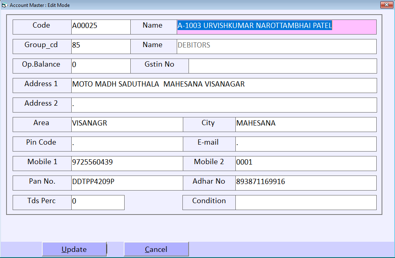This screenshot has width=395, height=258.
Task: Focus the Area field showing VISANAGR
Action: [x=127, y=124]
